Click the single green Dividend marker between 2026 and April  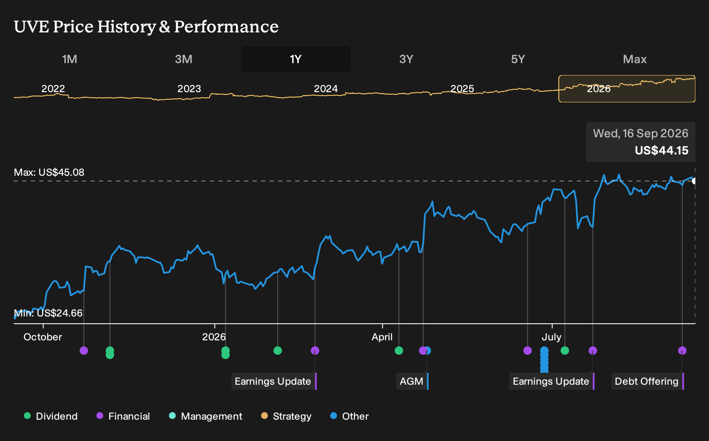click(x=278, y=351)
